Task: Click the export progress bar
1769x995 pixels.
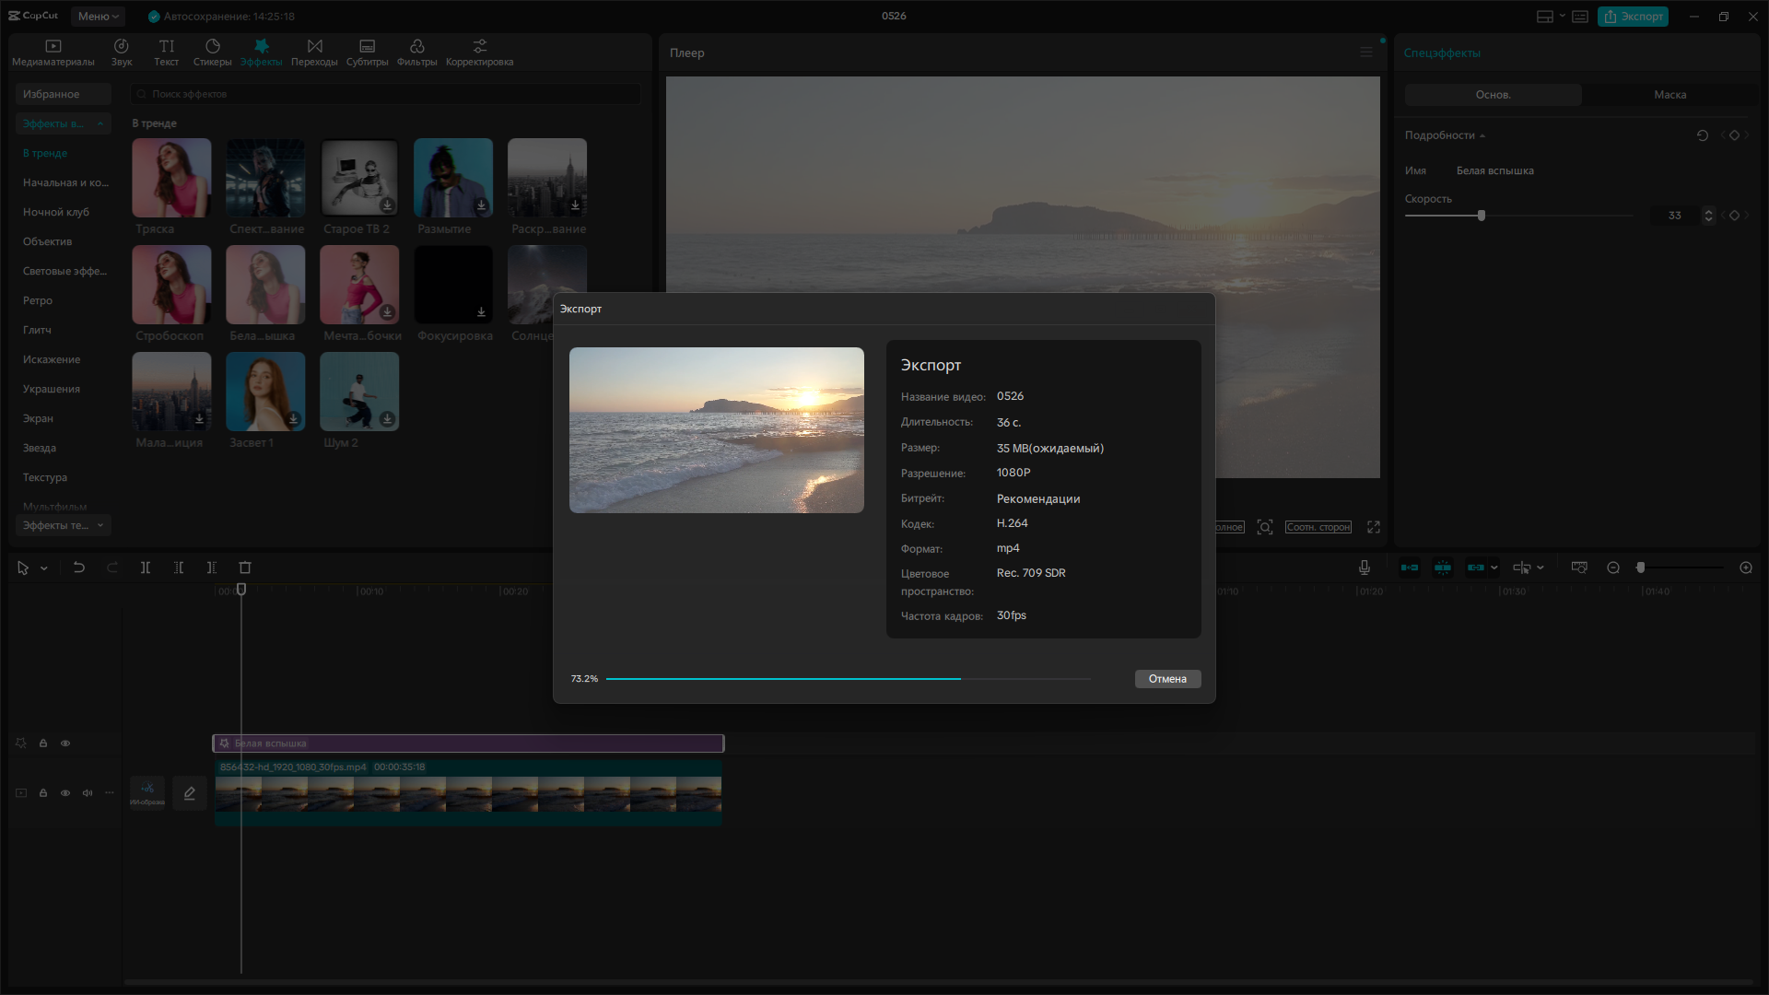Action: 849,679
